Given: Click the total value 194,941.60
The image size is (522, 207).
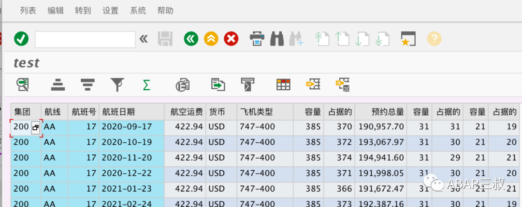Looking at the screenshot, I should (x=381, y=157).
